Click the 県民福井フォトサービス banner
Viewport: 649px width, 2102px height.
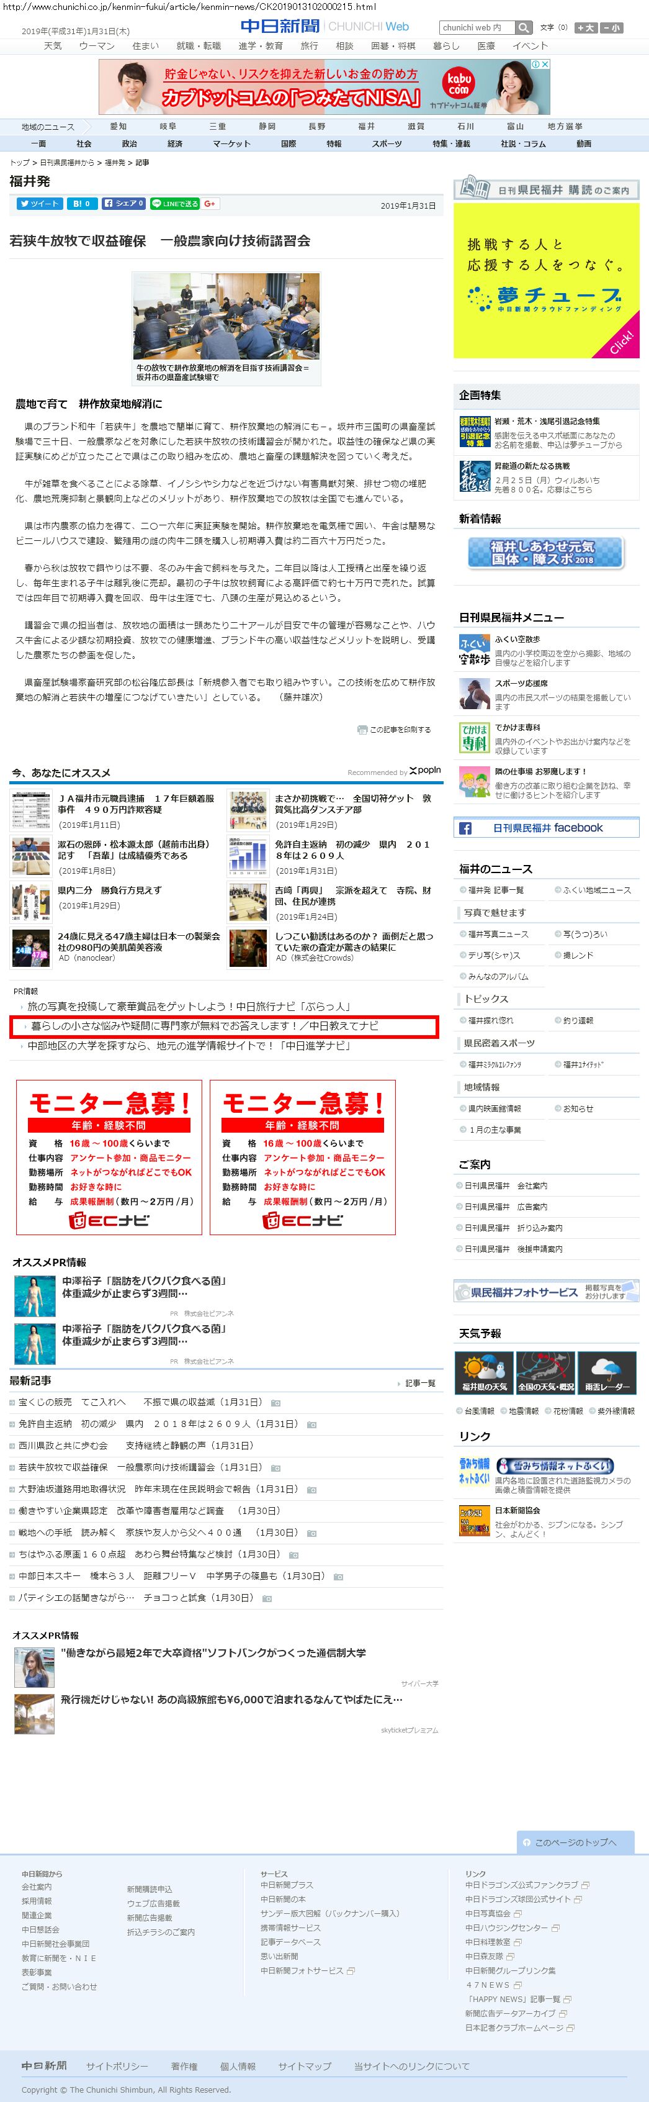point(546,1291)
